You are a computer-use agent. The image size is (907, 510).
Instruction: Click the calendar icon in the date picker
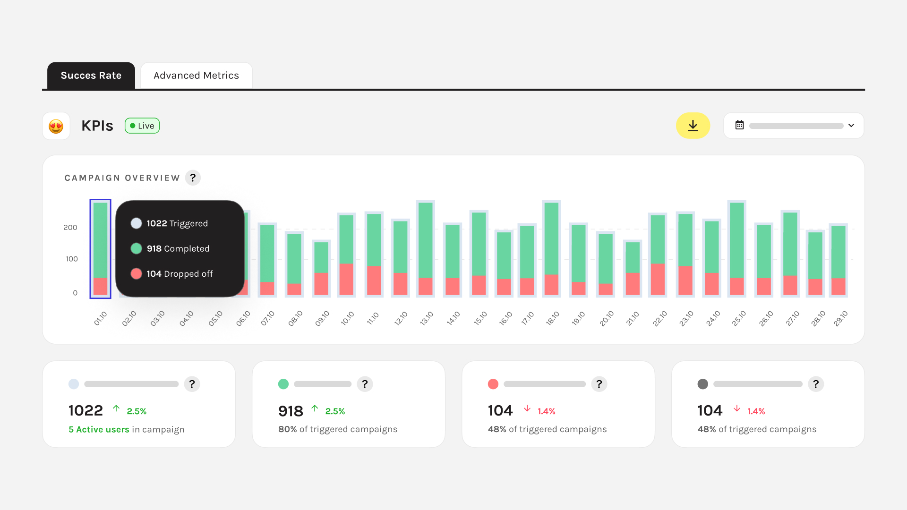(739, 125)
